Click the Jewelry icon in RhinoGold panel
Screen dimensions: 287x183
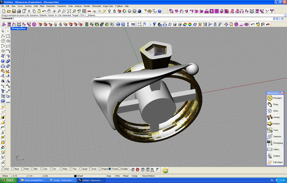(x=270, y=117)
